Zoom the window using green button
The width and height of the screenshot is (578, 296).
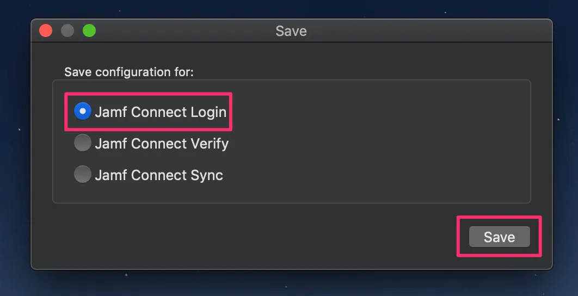pos(89,31)
